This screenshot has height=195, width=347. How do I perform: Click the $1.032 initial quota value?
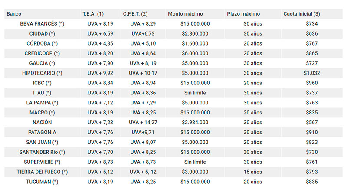[x=311, y=73]
